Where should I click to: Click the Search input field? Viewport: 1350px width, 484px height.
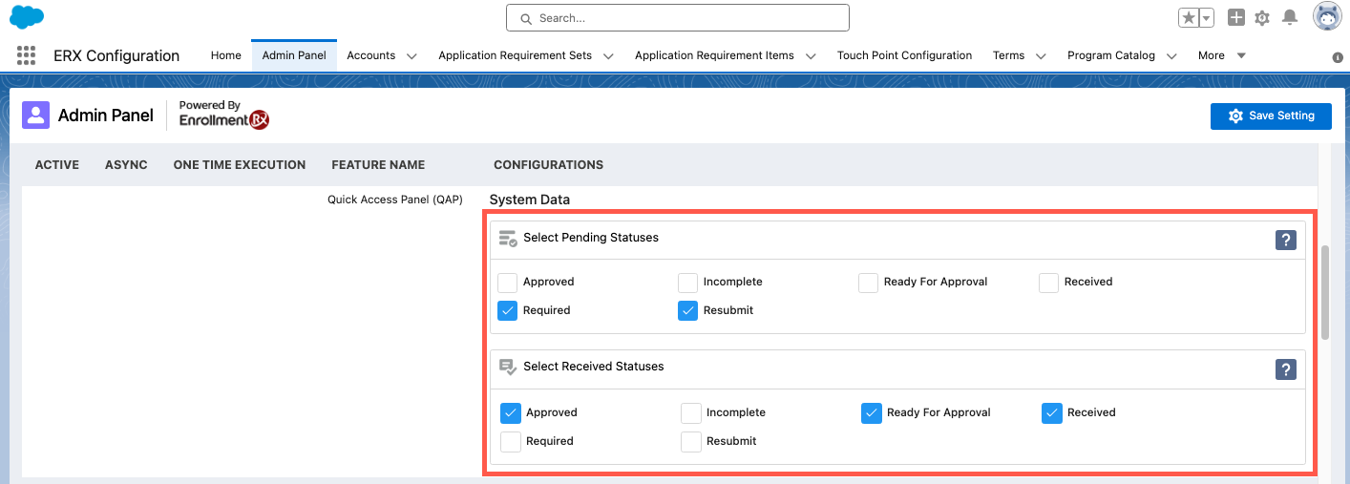click(677, 18)
